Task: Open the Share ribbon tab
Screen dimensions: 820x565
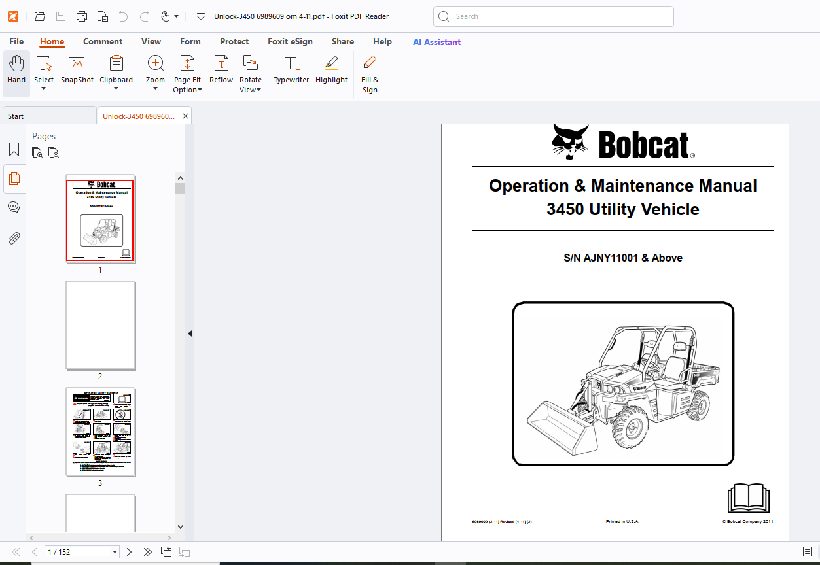Action: (x=342, y=41)
